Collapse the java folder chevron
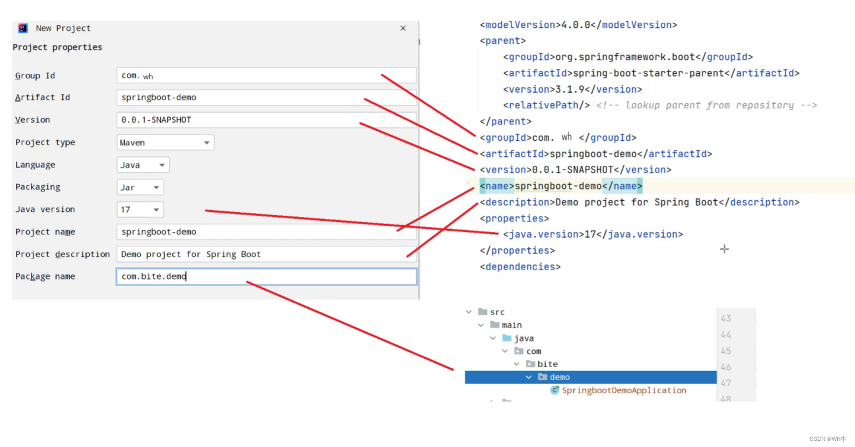The height and width of the screenshot is (447, 855). 493,338
